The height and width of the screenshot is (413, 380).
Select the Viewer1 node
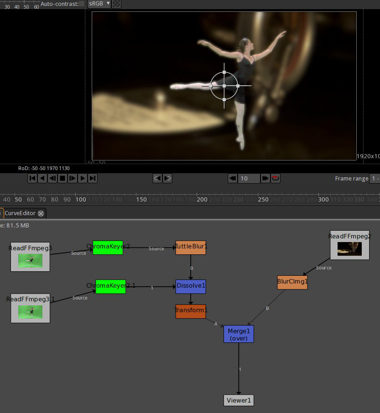tap(239, 400)
